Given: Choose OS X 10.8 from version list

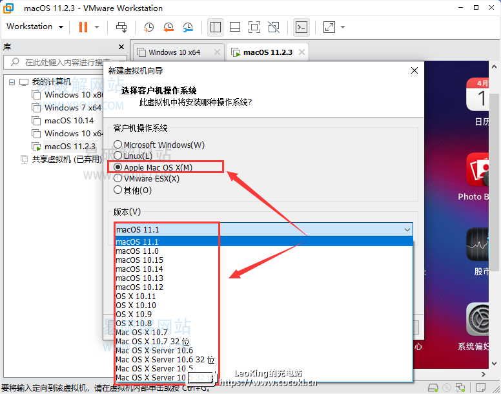Looking at the screenshot, I should 263,324.
